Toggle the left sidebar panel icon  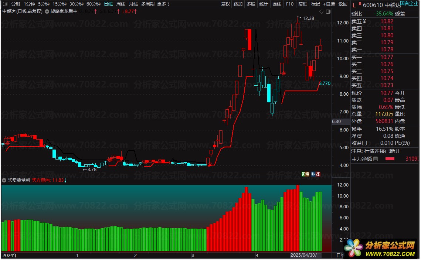tap(5, 4)
